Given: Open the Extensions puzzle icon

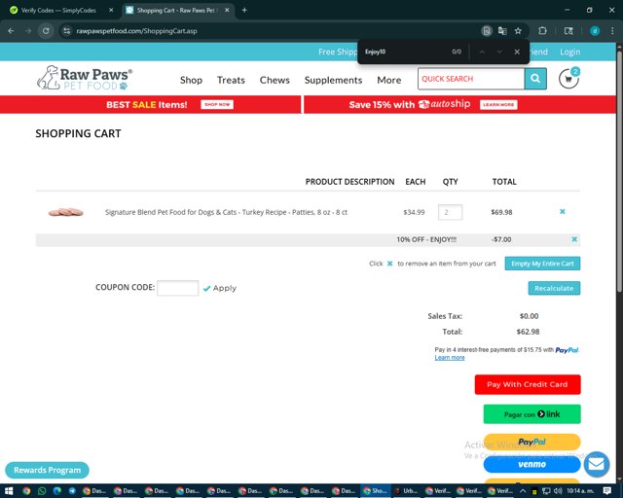Looking at the screenshot, I should [x=542, y=31].
